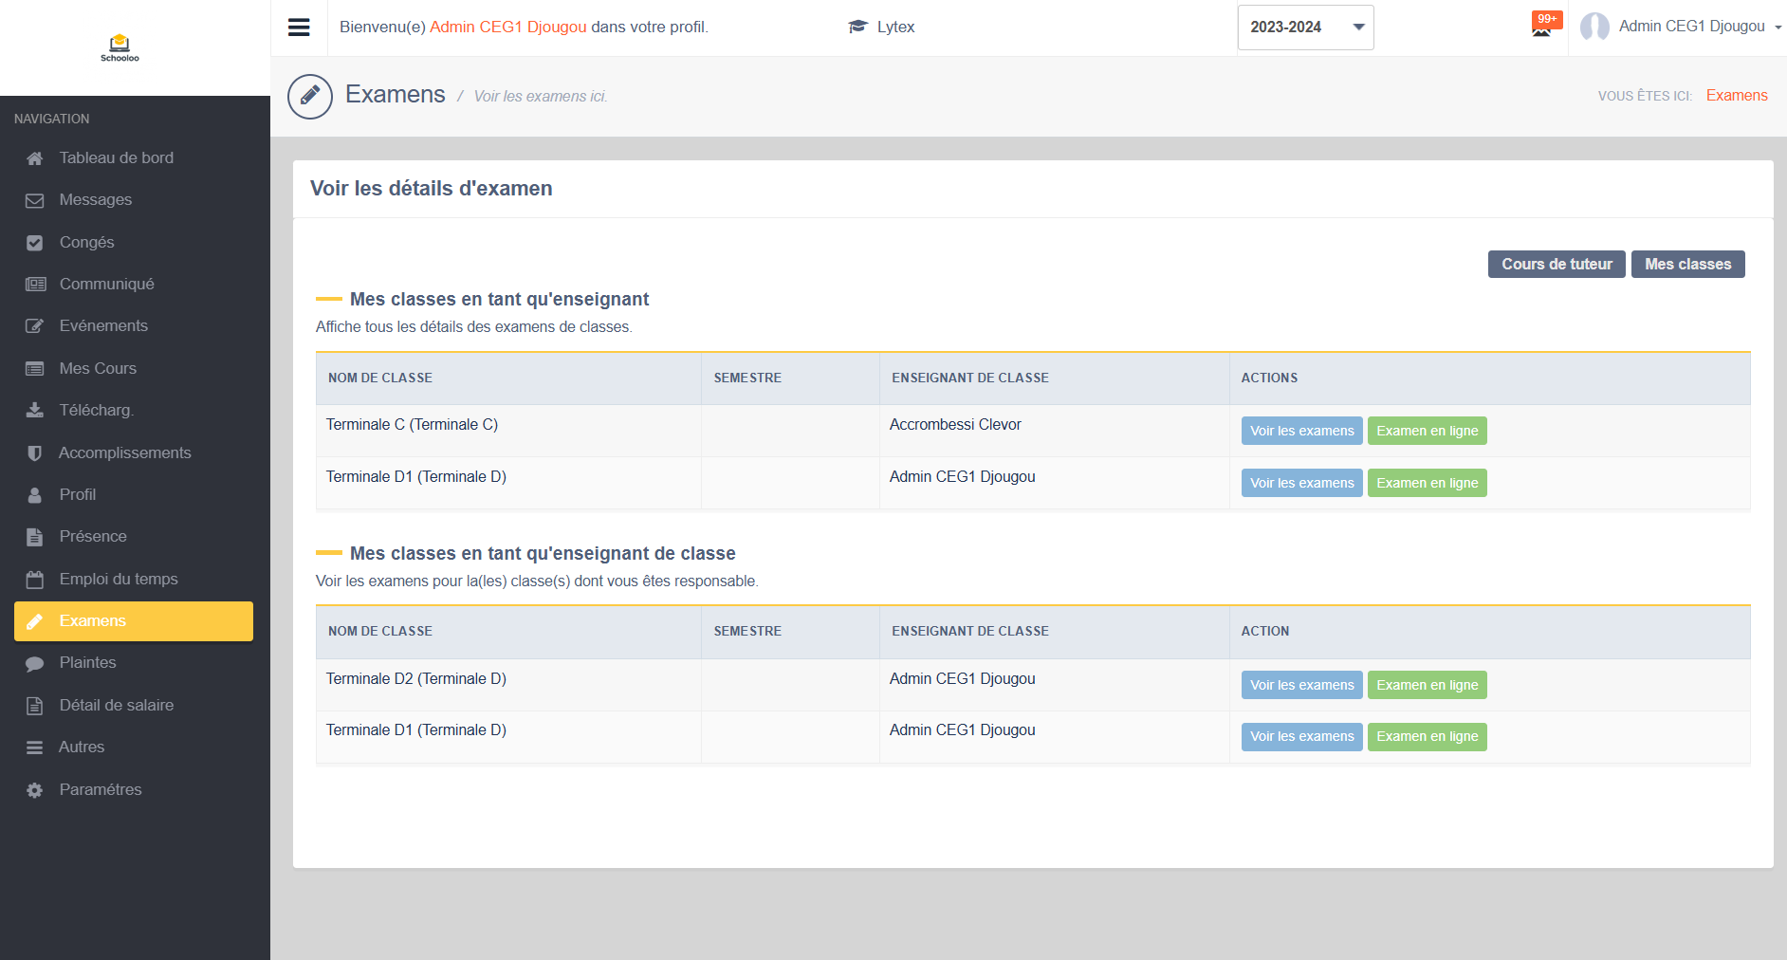This screenshot has height=960, width=1787.
Task: Click the graduation cap icon near Lytex
Action: tap(857, 27)
